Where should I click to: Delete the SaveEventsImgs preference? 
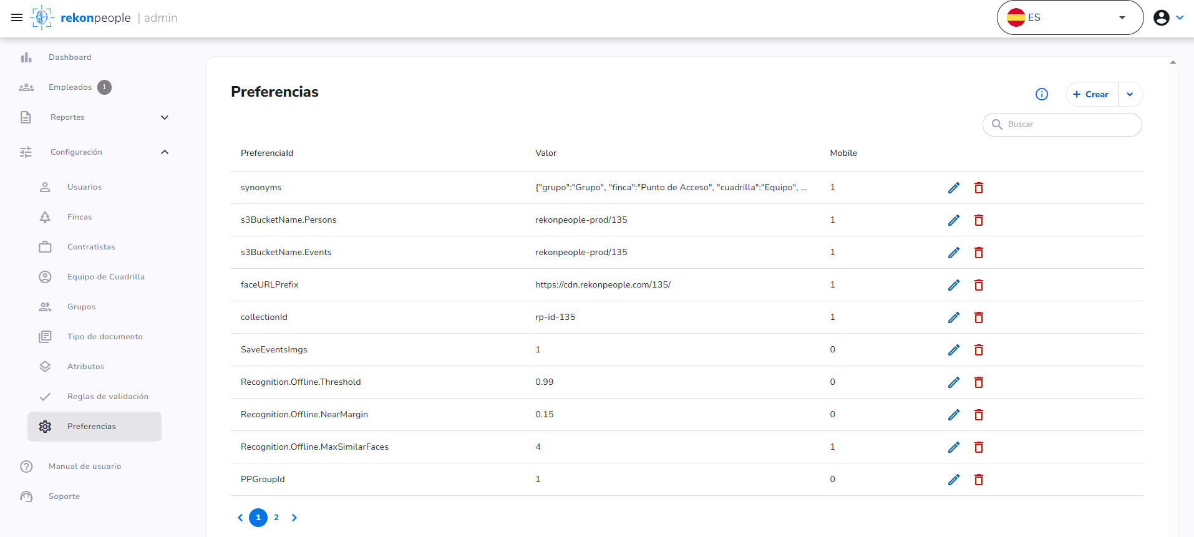[979, 350]
